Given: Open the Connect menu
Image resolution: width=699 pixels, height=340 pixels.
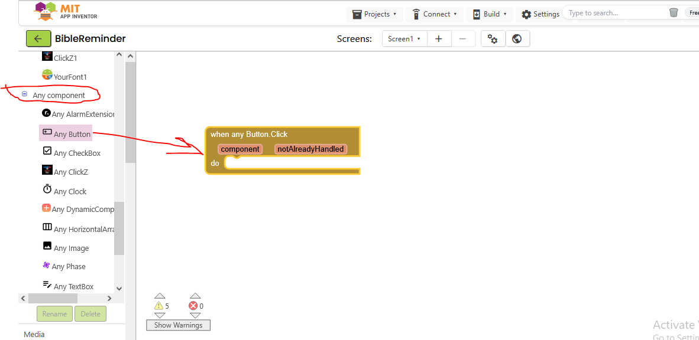Looking at the screenshot, I should (434, 14).
